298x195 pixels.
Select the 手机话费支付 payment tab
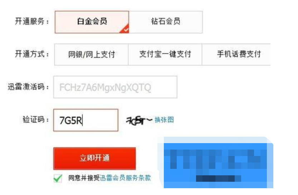point(236,54)
